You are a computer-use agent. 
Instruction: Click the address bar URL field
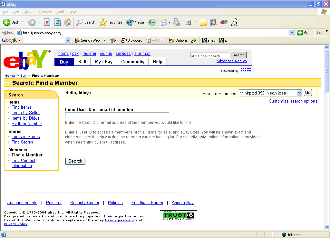[x=156, y=33]
